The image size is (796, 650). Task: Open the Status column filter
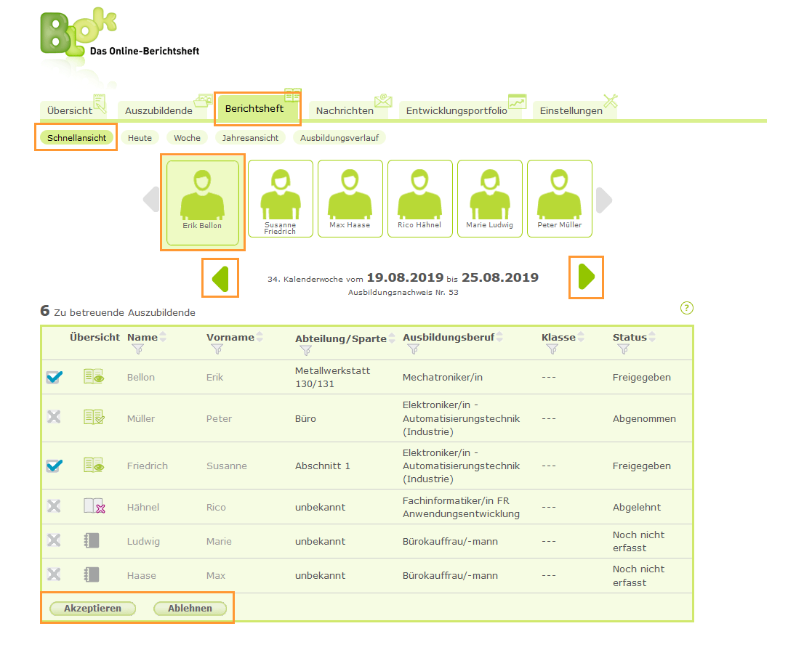pos(623,349)
